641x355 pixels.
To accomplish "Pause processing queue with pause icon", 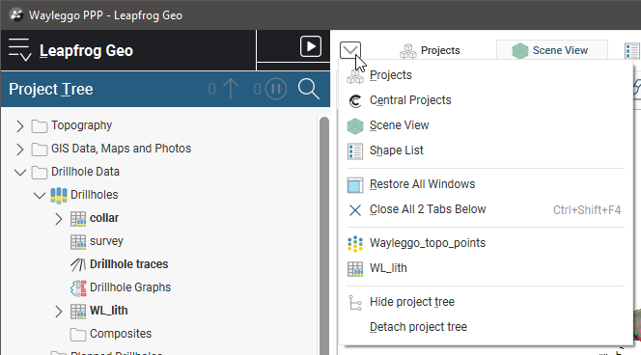I will (276, 89).
